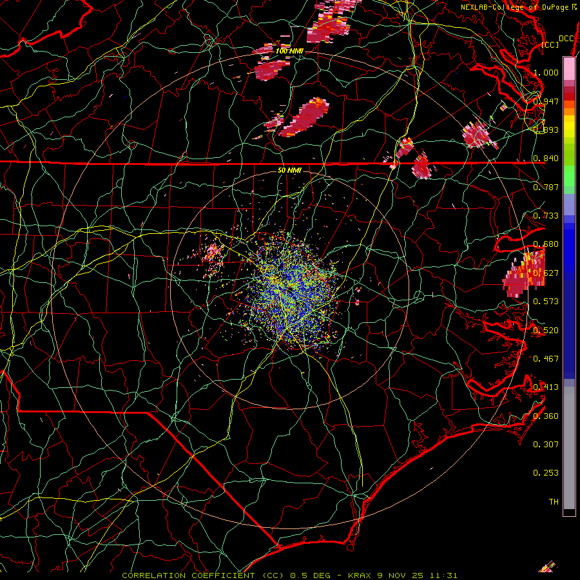Click the 0.733 scale value
580x580 pixels.
tap(546, 216)
